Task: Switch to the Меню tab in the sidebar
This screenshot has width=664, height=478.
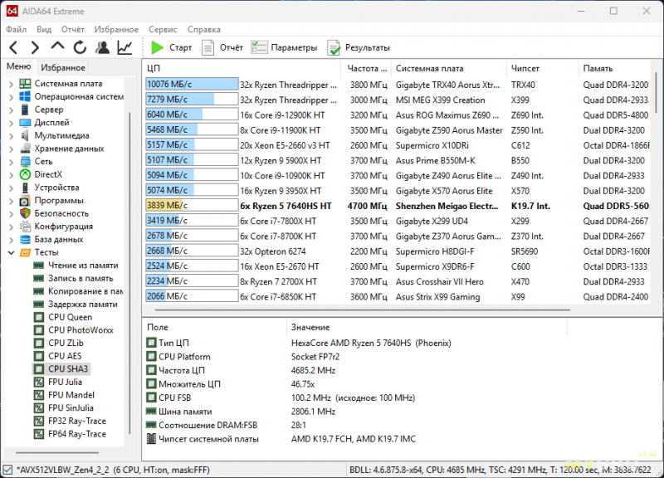Action: click(18, 66)
